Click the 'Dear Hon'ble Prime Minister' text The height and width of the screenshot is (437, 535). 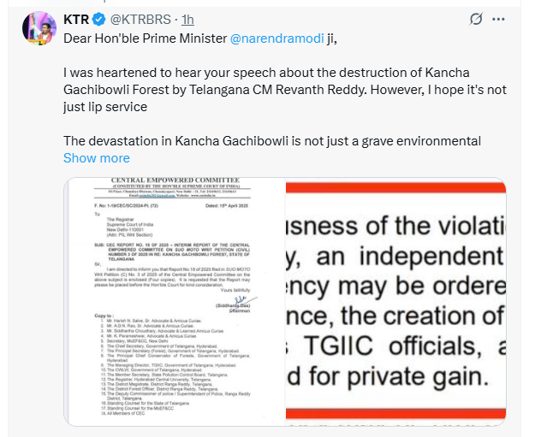(145, 38)
